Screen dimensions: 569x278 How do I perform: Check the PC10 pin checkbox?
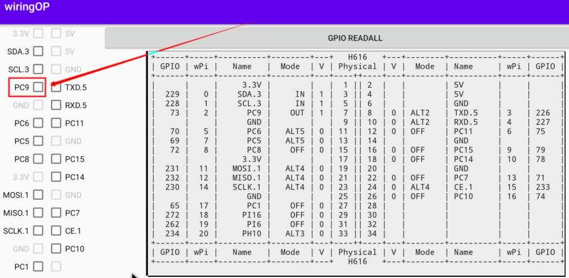pyautogui.click(x=56, y=249)
